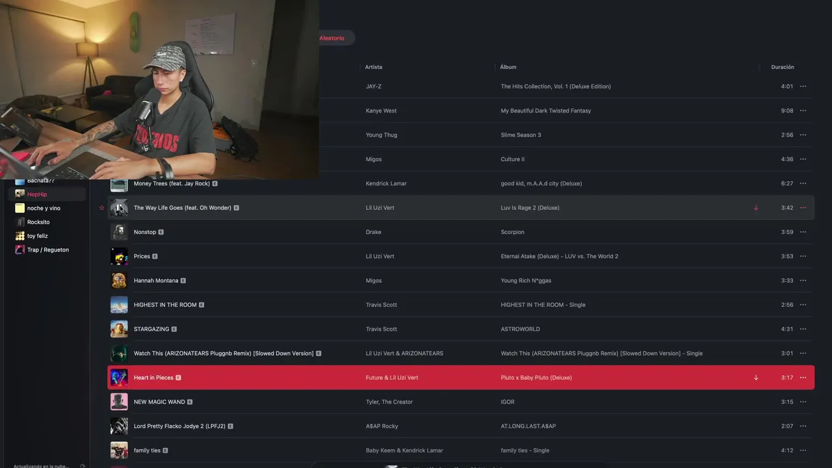This screenshot has width=832, height=468.
Task: Click the toy feliz playlist icon
Action: click(19, 236)
